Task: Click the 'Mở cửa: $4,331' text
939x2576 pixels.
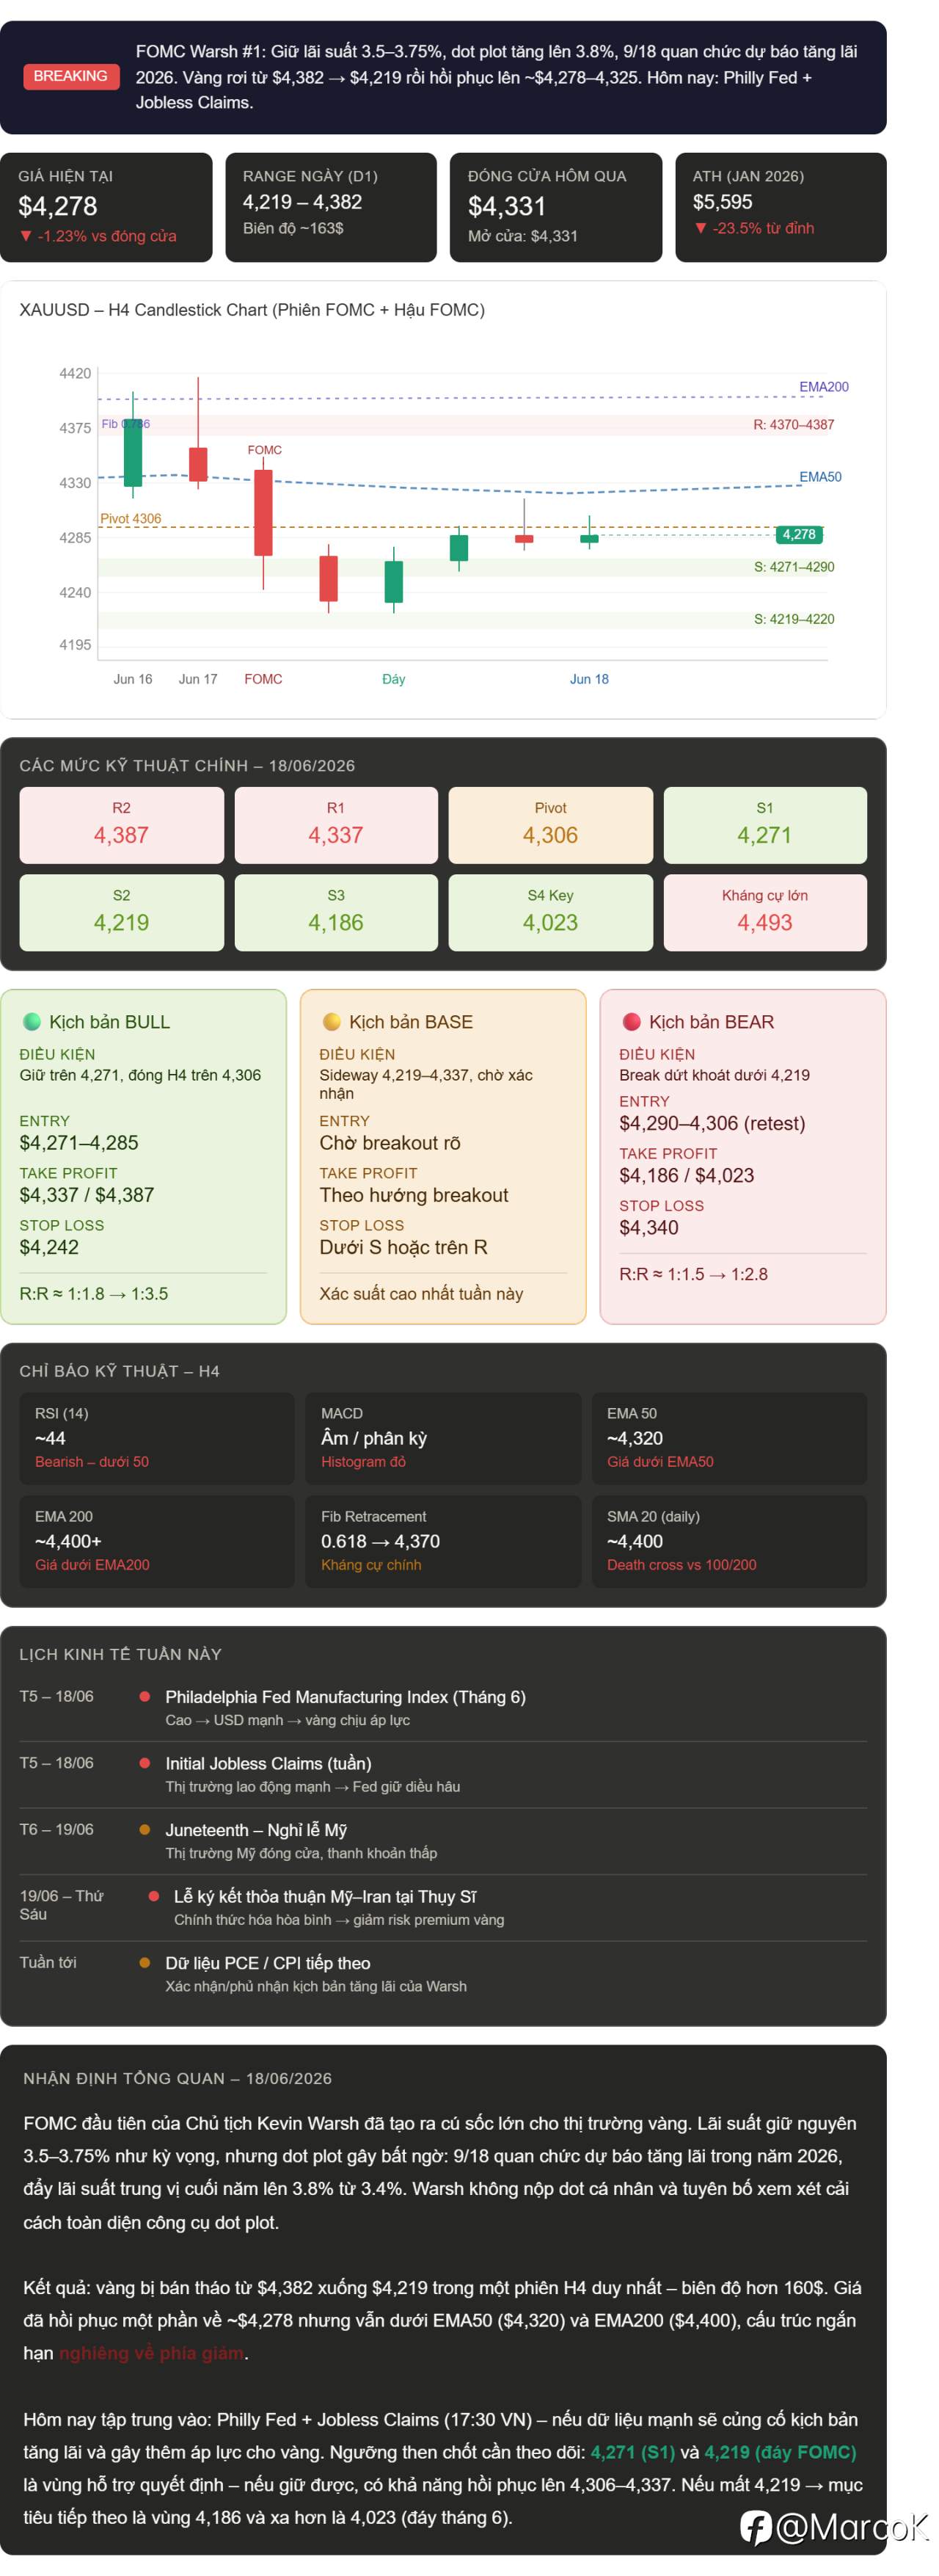Action: coord(522,236)
